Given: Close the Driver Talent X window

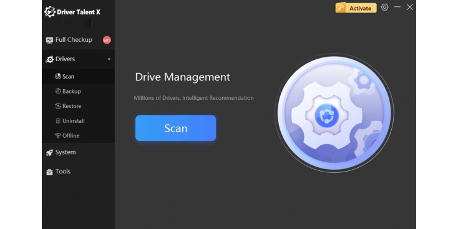Looking at the screenshot, I should [x=410, y=7].
